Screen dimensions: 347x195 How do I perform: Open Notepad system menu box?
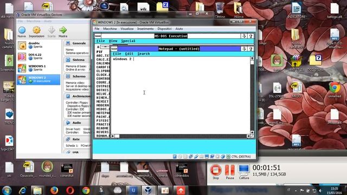pos(114,49)
